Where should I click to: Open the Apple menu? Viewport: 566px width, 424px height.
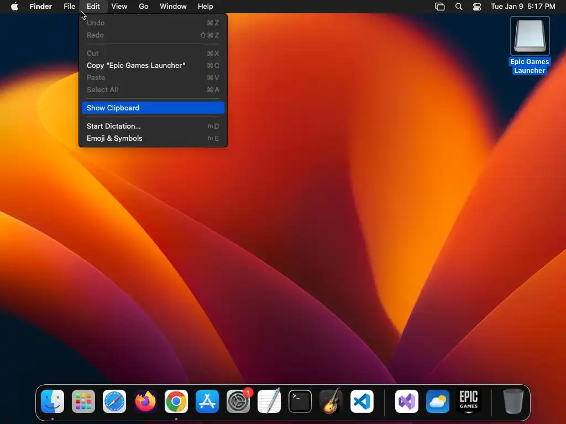click(14, 7)
